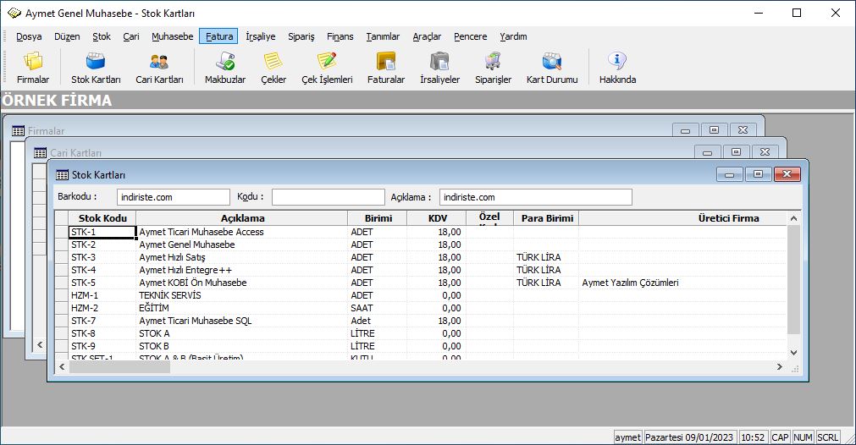Select 'Aymet Ticari Muhasebe SQL' cell

pyautogui.click(x=242, y=321)
